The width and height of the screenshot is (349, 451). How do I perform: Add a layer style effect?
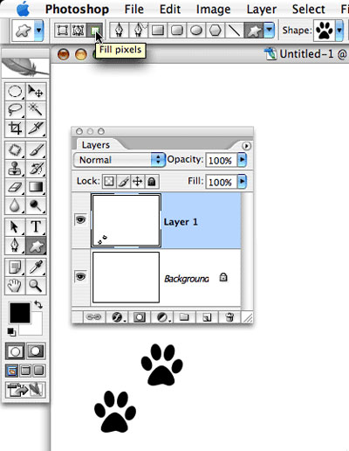(118, 317)
